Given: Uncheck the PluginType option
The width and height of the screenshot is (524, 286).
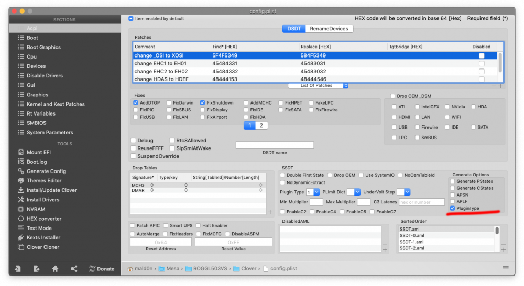Looking at the screenshot, I should [453, 208].
